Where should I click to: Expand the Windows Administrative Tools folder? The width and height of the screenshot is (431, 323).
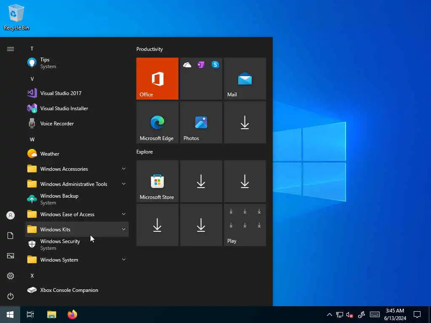click(x=77, y=184)
